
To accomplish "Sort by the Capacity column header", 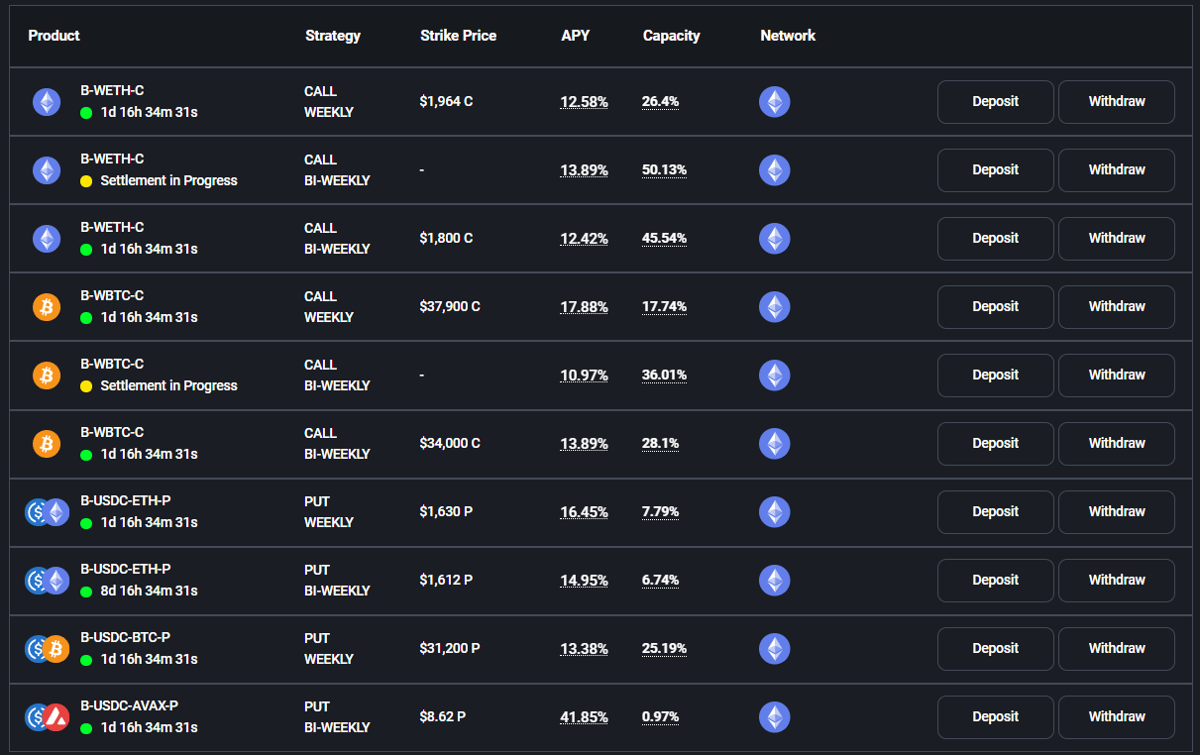I will pos(671,36).
